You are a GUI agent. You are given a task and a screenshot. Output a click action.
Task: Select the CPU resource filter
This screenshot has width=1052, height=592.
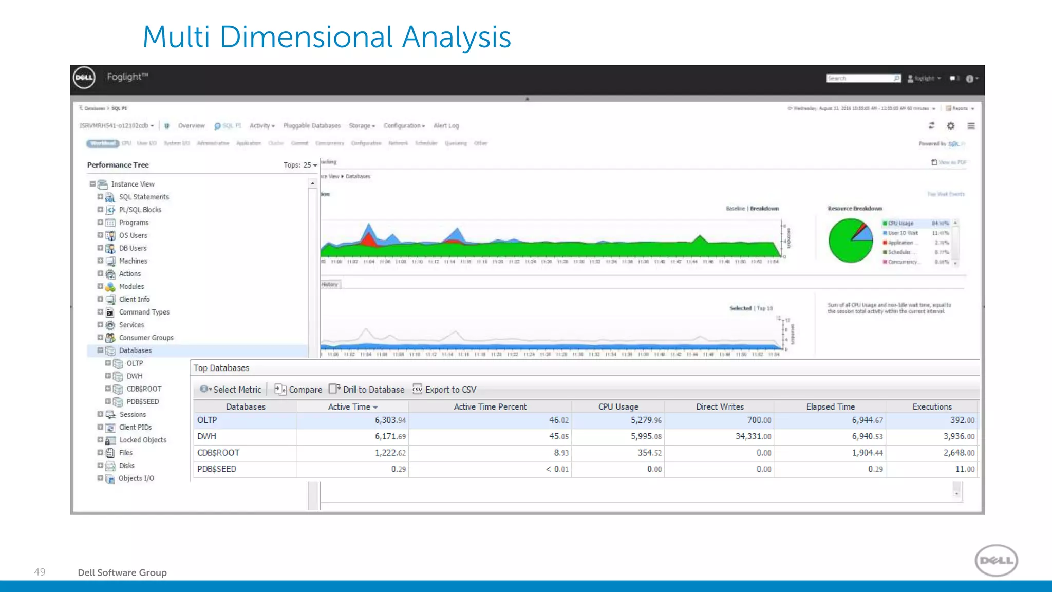point(126,143)
